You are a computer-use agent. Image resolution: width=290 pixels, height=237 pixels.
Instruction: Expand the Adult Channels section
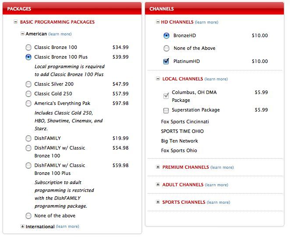pyautogui.click(x=158, y=184)
